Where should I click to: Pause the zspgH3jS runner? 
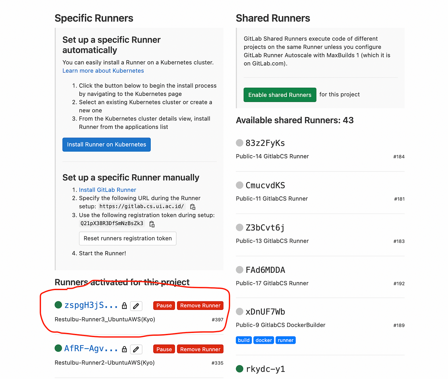coord(164,305)
